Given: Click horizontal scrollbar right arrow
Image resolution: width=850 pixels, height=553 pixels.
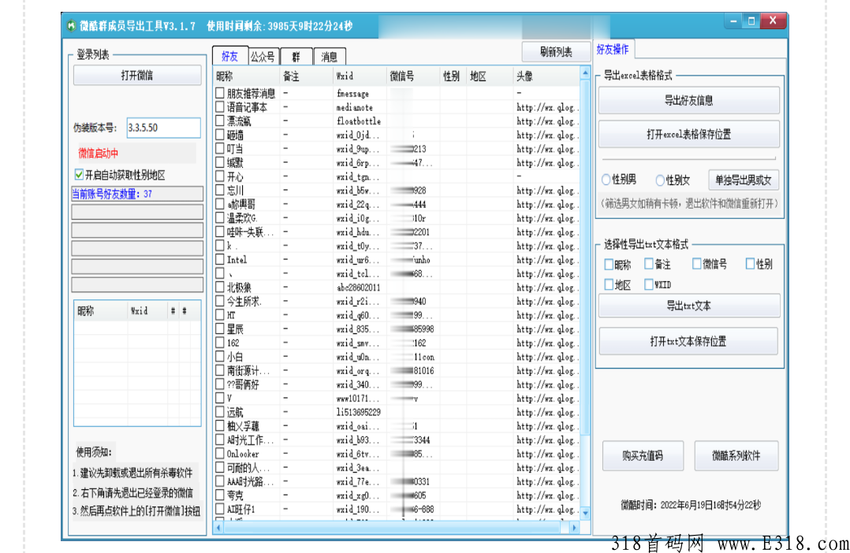Looking at the screenshot, I should (x=574, y=527).
